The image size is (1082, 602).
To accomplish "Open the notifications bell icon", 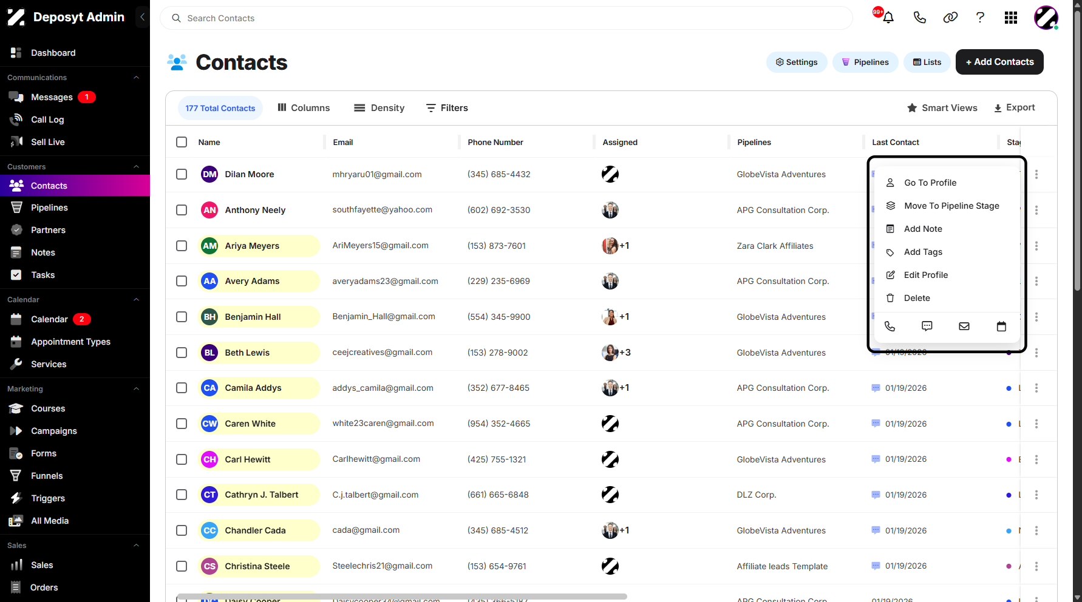I will (888, 18).
